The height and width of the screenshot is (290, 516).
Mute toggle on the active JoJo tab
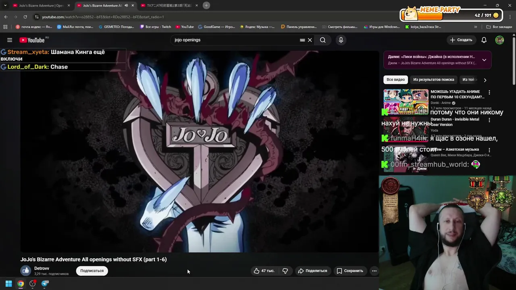pos(126,6)
